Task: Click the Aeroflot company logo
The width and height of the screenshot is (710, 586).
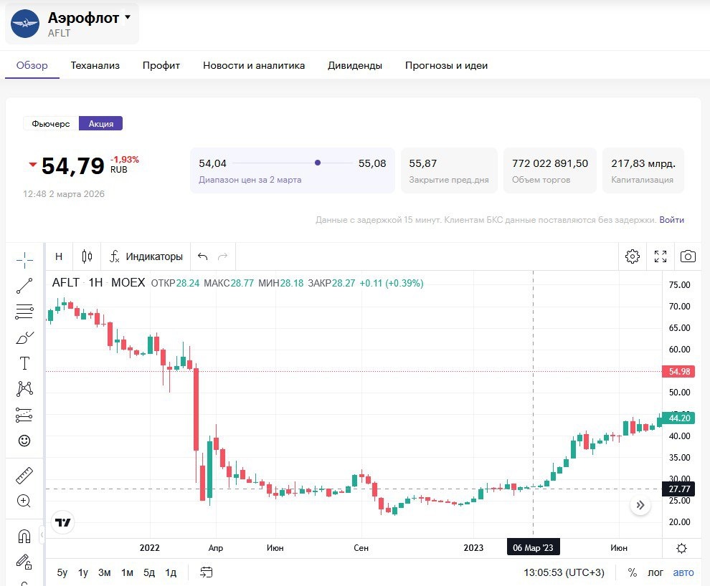Action: click(x=25, y=24)
